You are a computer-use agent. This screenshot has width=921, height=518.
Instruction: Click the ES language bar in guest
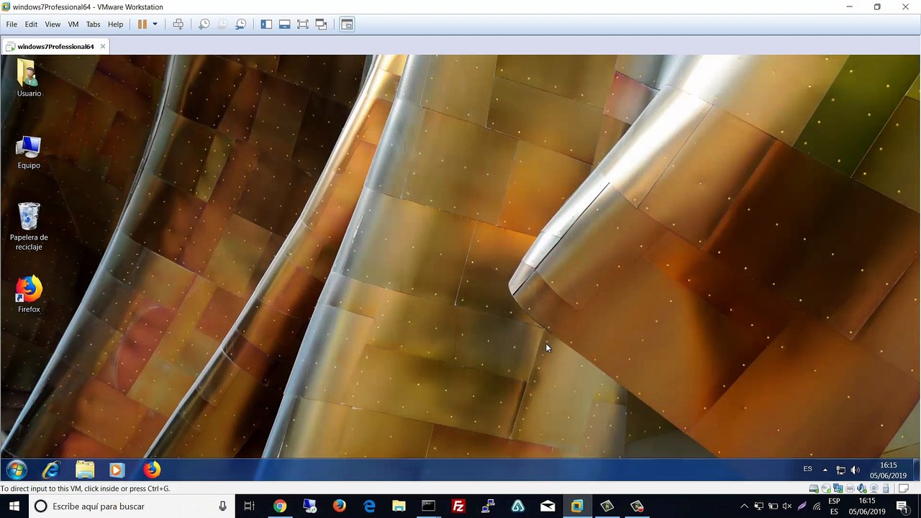(807, 469)
